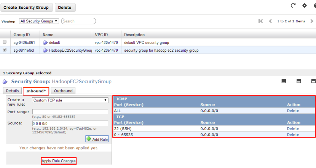Click the Delete button in toolbar
316x168 pixels.
click(x=65, y=8)
